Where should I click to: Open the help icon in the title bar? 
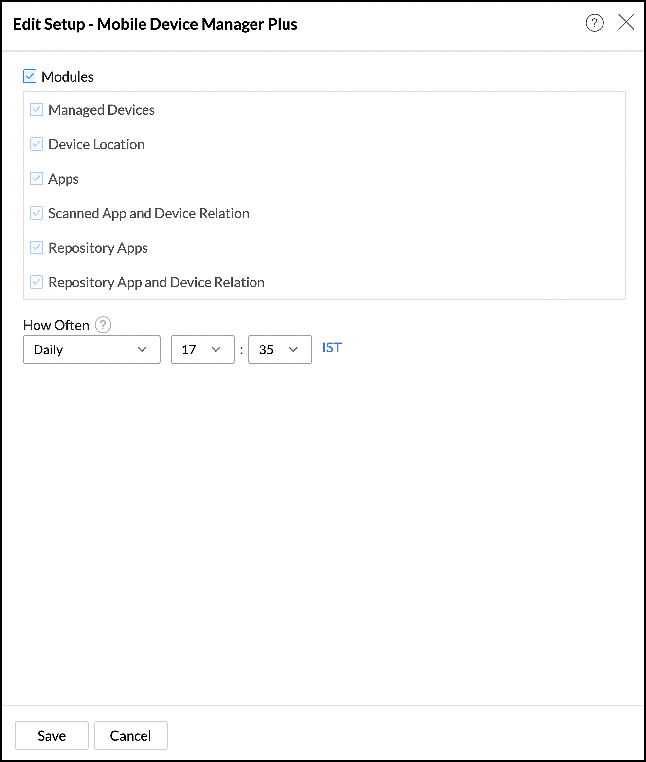point(594,23)
